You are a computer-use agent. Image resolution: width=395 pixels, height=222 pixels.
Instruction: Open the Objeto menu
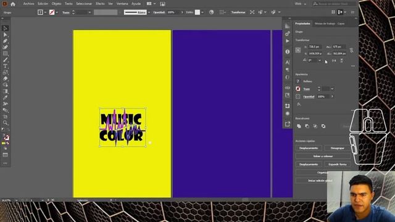56,4
